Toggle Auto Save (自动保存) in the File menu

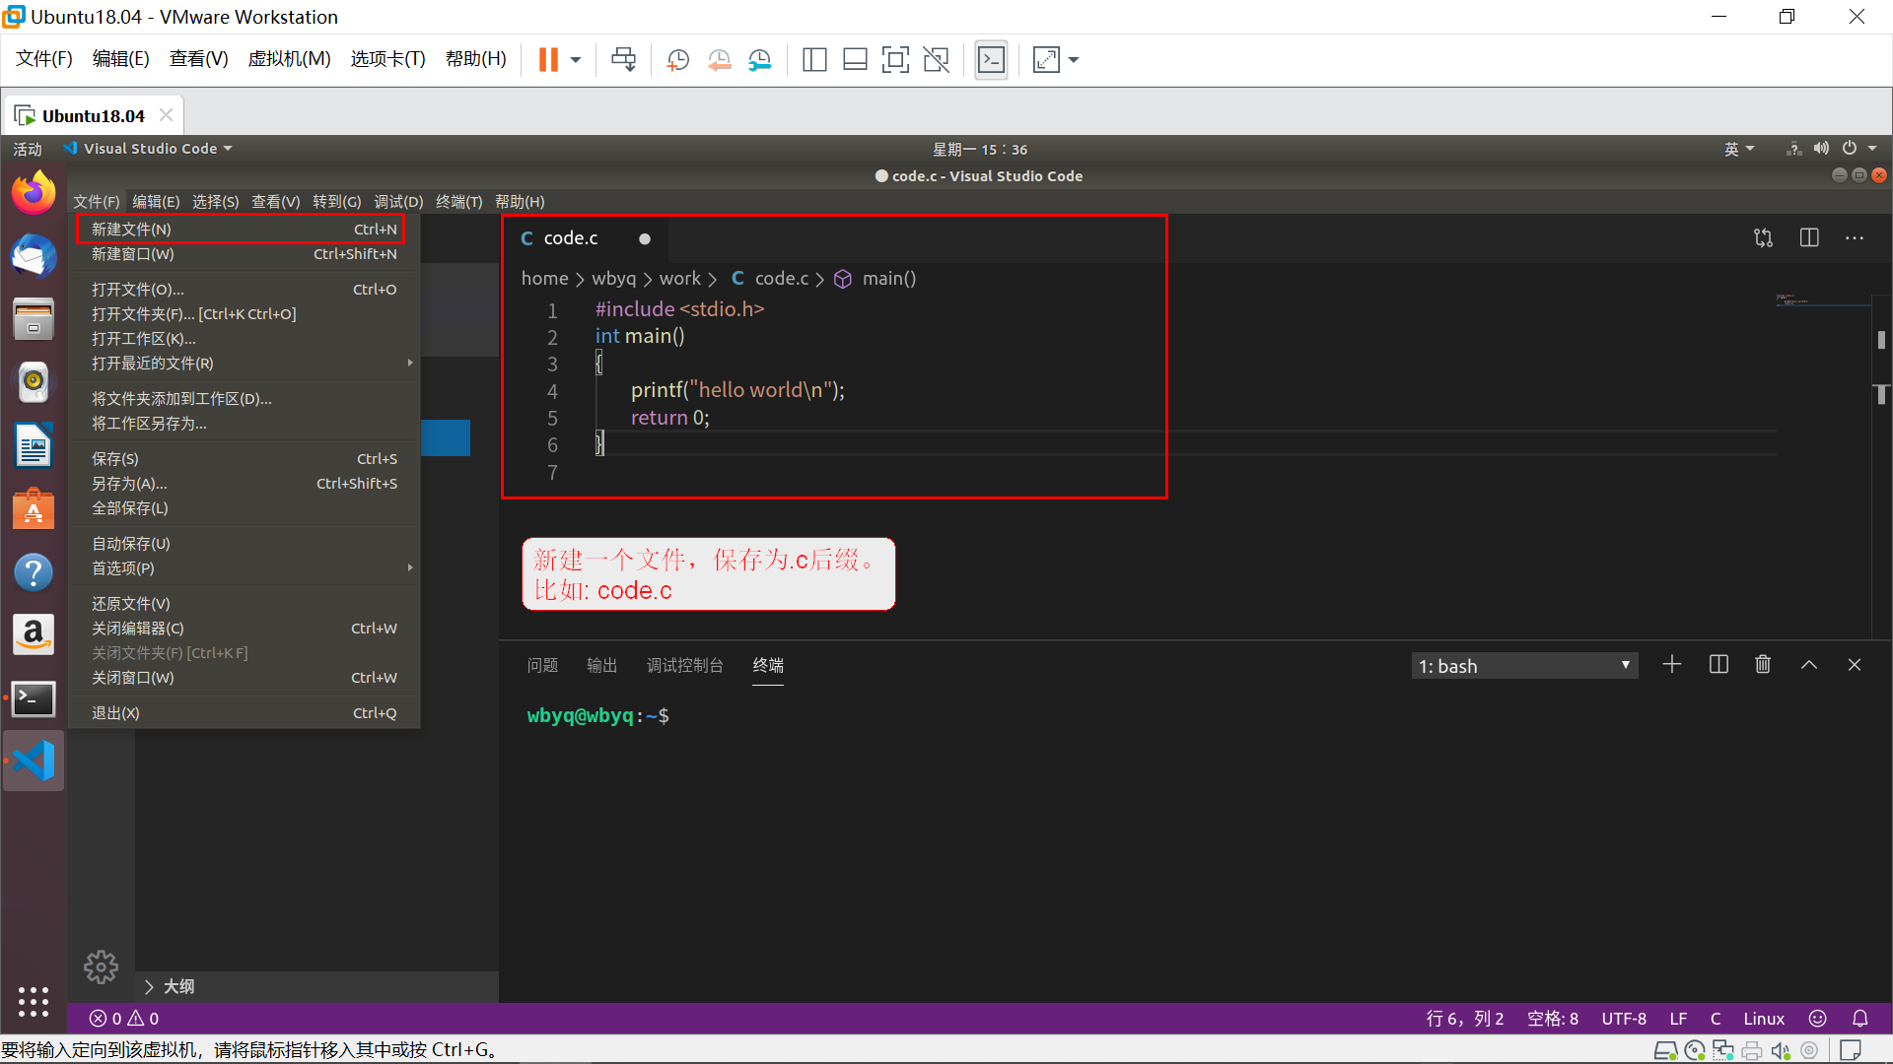[131, 544]
